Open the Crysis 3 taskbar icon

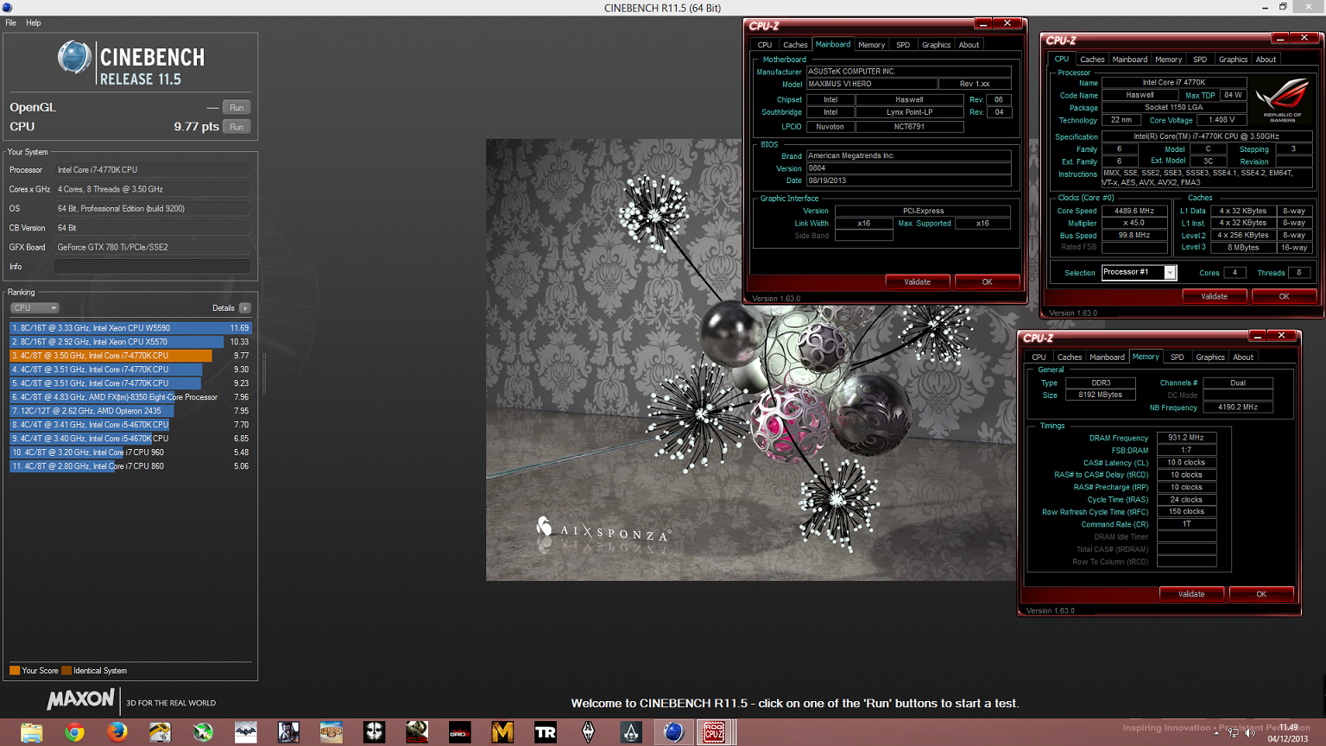[417, 732]
